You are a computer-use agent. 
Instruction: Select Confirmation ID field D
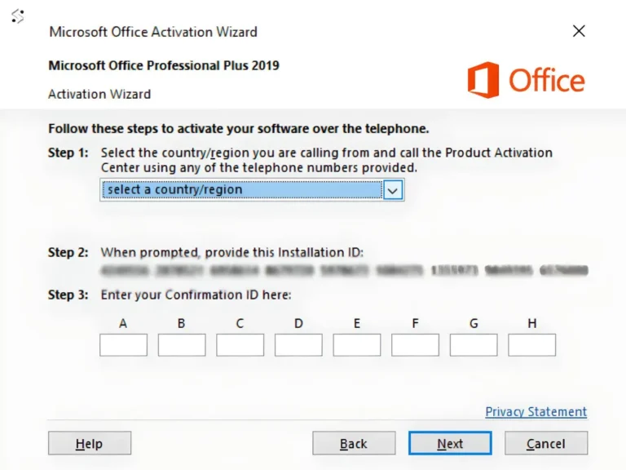tap(298, 345)
